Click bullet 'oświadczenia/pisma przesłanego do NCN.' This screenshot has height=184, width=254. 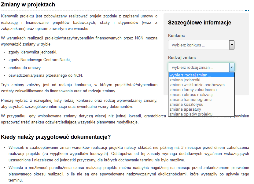(46, 75)
